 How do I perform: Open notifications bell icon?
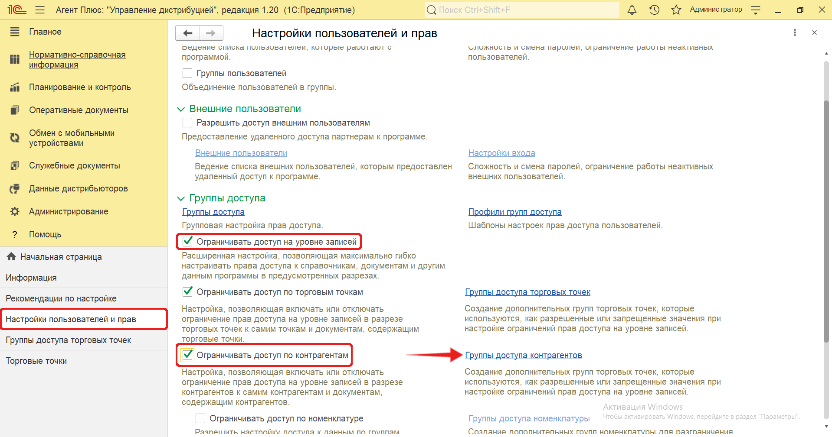[632, 10]
